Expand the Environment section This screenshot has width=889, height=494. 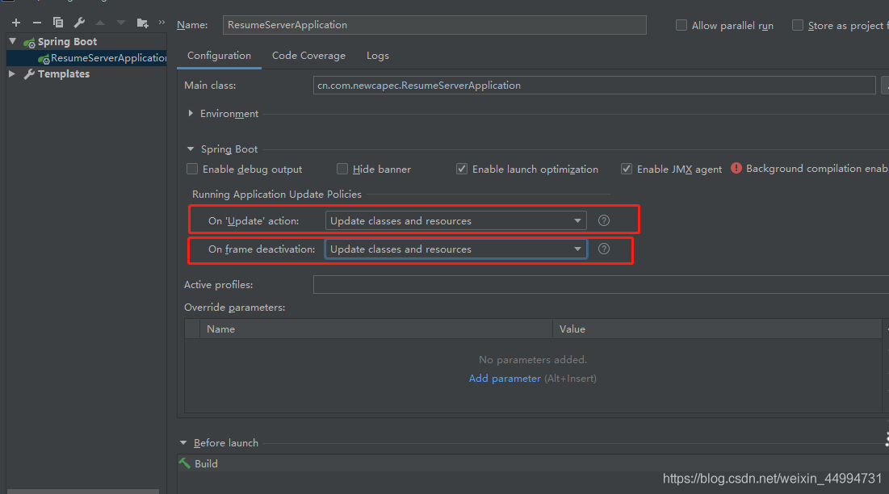click(x=191, y=114)
